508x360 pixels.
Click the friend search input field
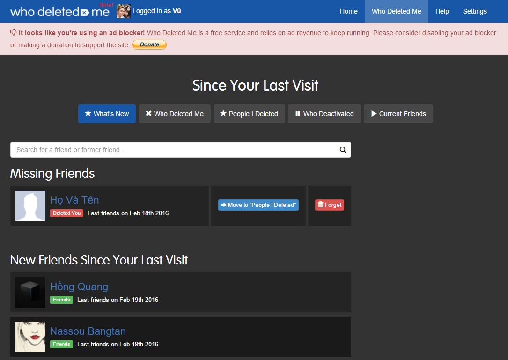(x=173, y=150)
